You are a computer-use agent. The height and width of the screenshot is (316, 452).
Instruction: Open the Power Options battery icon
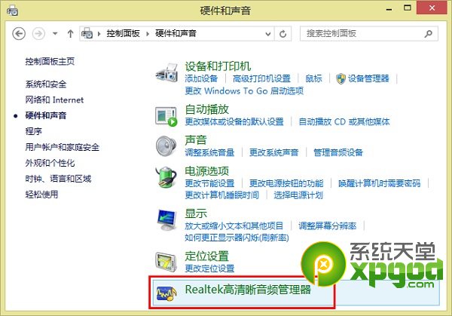tap(166, 177)
